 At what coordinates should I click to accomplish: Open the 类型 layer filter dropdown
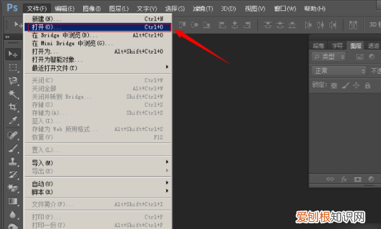tap(328, 57)
